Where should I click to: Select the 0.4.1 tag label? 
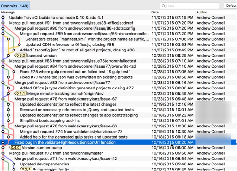click(21, 94)
